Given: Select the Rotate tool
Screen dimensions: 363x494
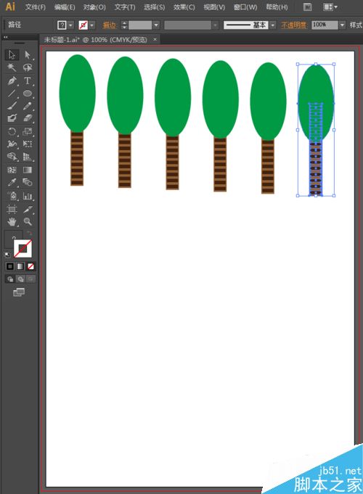Looking at the screenshot, I should 12,131.
